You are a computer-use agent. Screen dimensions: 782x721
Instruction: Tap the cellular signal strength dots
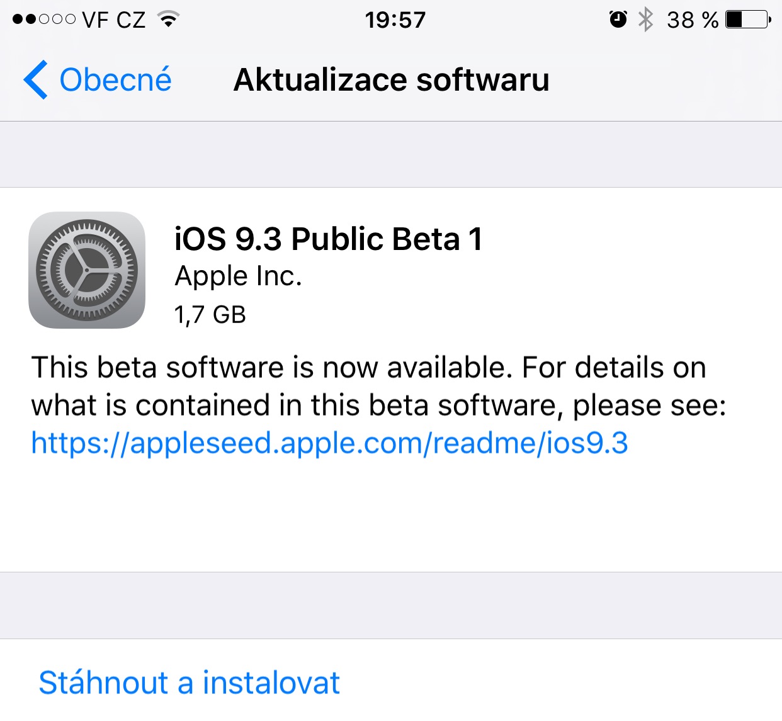(43, 20)
